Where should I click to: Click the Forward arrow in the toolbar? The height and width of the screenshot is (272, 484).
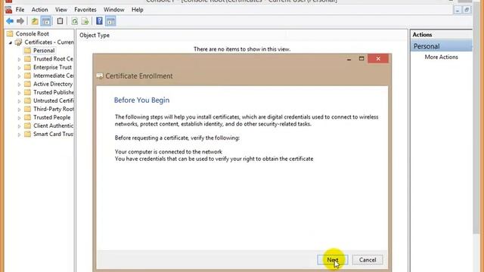(20, 21)
